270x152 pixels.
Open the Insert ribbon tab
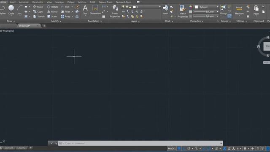pyautogui.click(x=13, y=2)
